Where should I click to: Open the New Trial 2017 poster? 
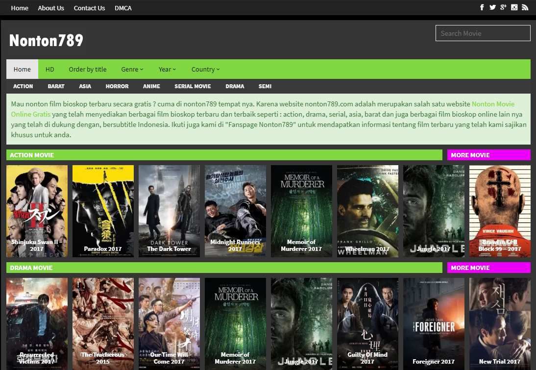click(x=500, y=323)
